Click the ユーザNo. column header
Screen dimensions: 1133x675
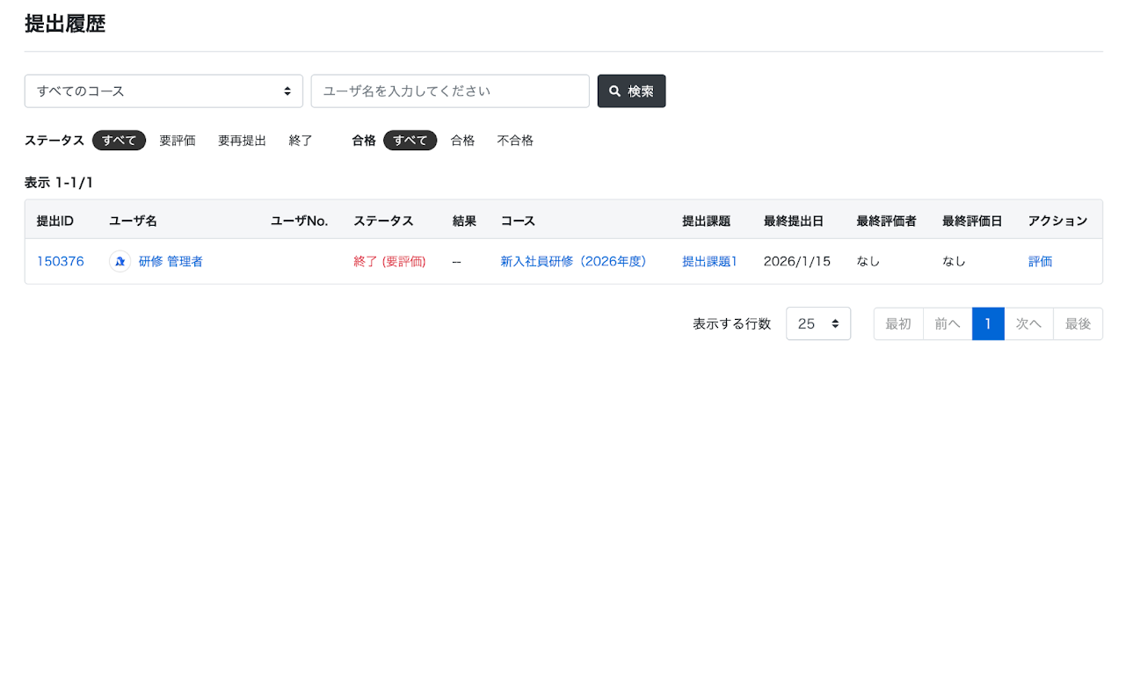click(x=299, y=221)
